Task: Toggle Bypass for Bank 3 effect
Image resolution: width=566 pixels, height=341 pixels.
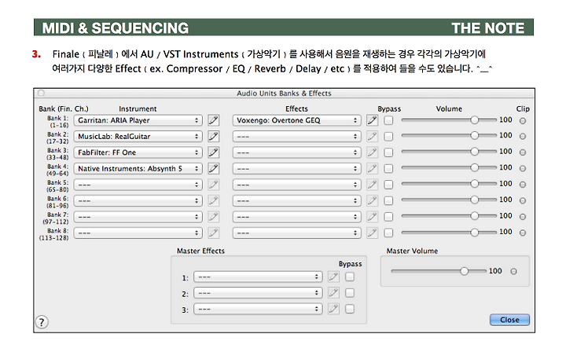Action: point(388,152)
